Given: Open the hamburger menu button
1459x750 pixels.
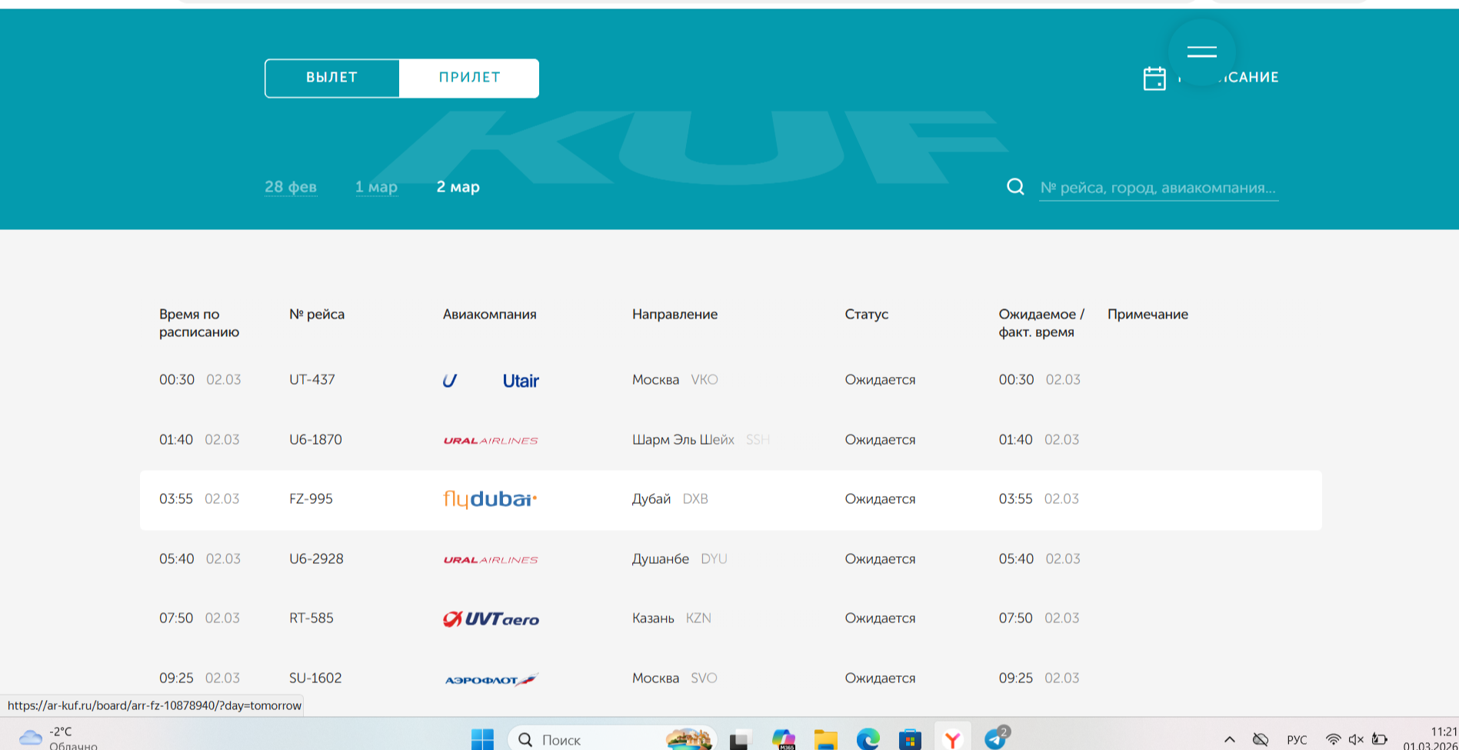Looking at the screenshot, I should pyautogui.click(x=1201, y=52).
